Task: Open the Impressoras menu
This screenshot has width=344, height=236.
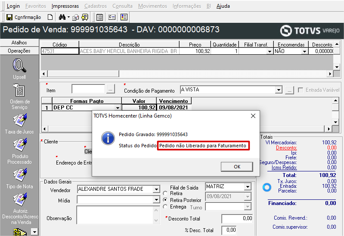Action: tap(65, 6)
